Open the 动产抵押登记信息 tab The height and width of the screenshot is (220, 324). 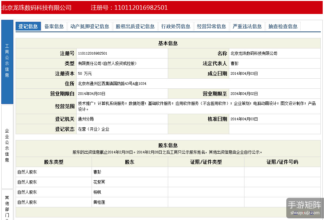click(x=90, y=26)
